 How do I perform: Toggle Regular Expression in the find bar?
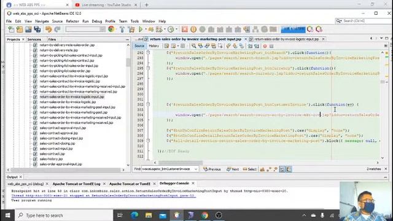[276, 169]
